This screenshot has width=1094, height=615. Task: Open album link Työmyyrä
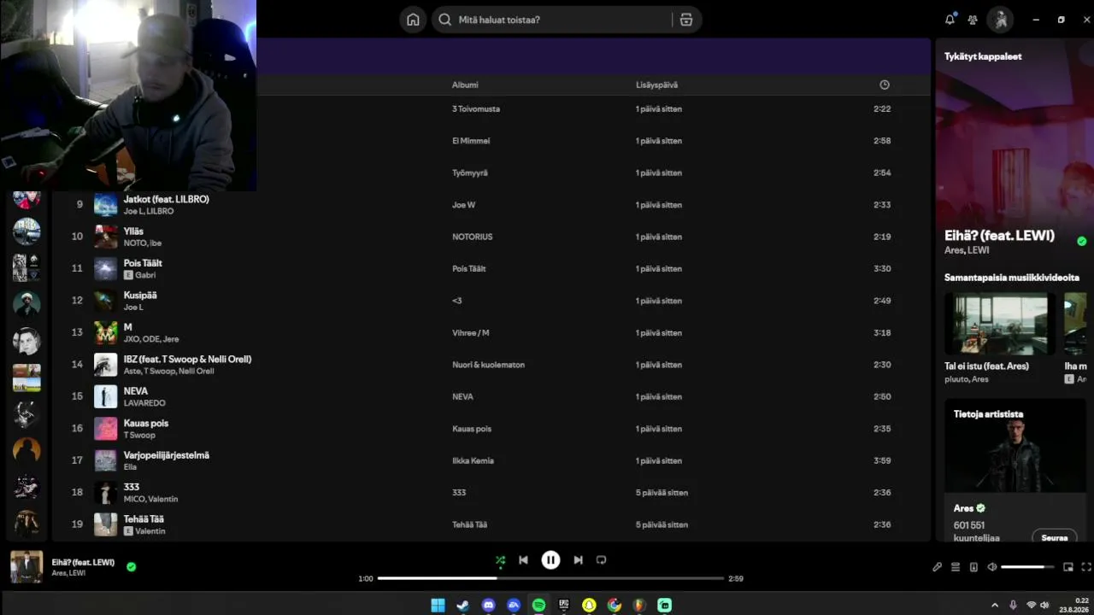tap(470, 173)
